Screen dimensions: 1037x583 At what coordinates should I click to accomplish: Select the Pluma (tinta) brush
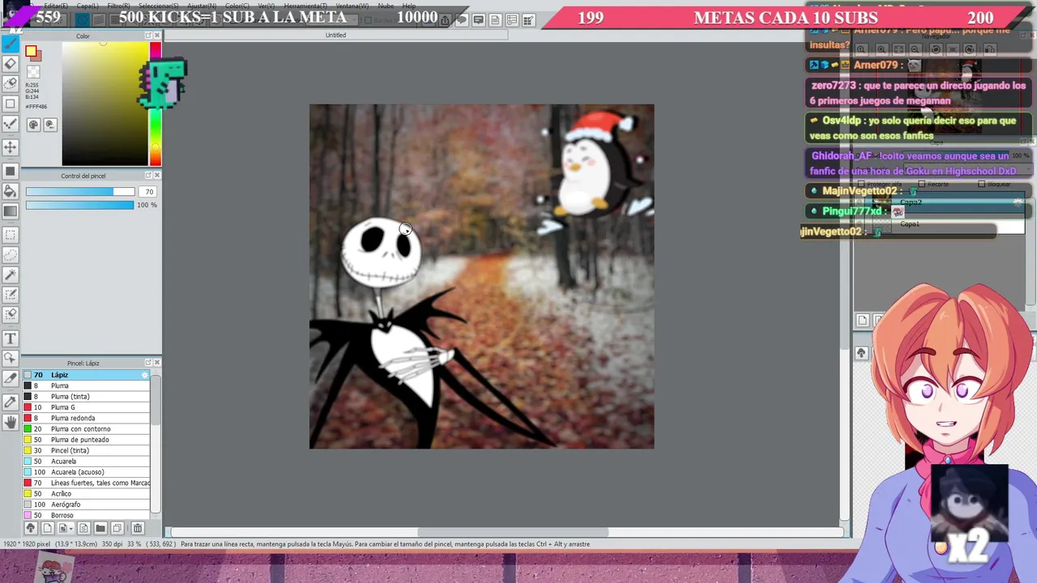click(x=86, y=397)
